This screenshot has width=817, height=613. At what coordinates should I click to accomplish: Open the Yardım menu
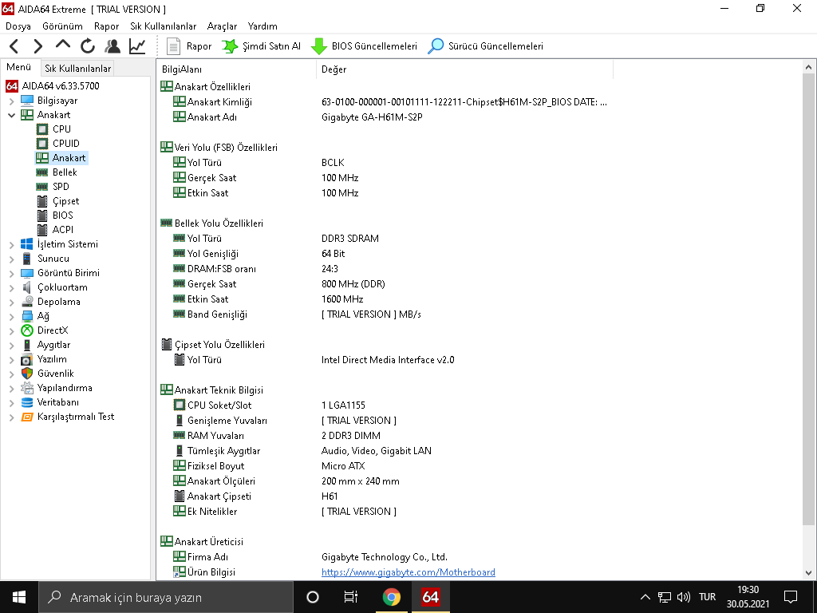[x=262, y=26]
